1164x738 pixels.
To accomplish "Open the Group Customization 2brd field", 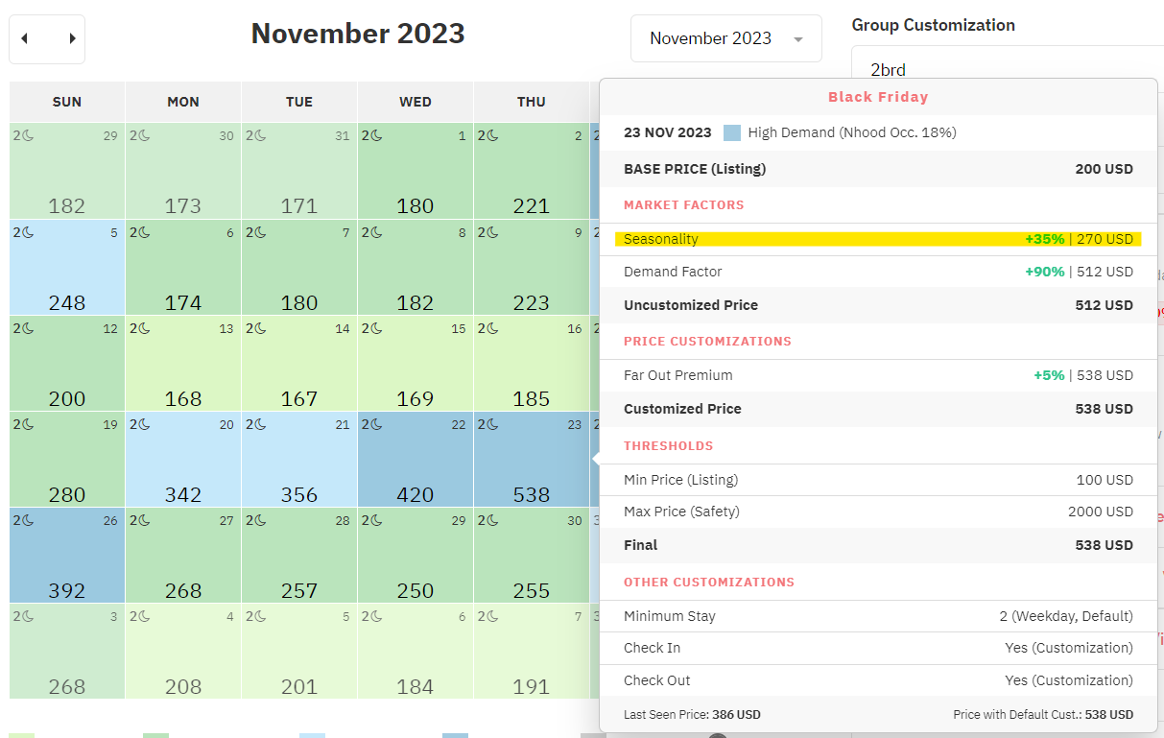I will 1008,69.
